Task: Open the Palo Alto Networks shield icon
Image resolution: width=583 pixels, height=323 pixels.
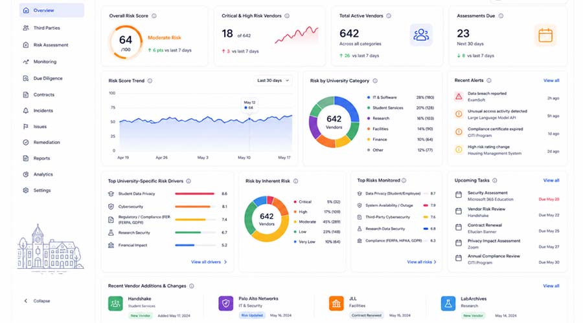Action: pyautogui.click(x=225, y=304)
